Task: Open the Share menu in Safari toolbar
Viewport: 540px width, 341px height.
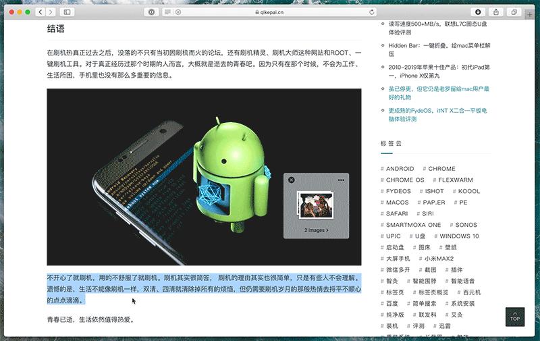Action: 496,12
